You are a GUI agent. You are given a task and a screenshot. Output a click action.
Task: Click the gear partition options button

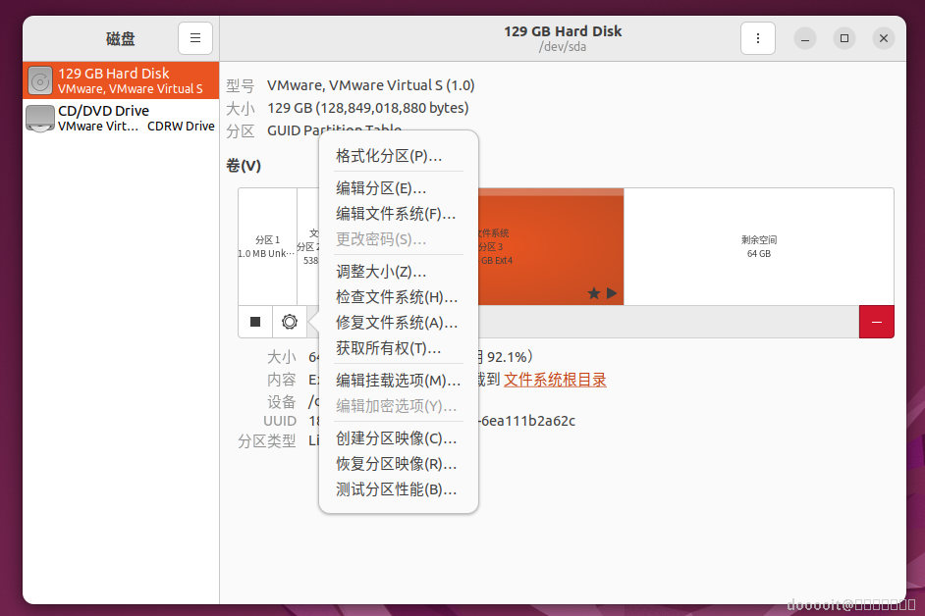289,322
